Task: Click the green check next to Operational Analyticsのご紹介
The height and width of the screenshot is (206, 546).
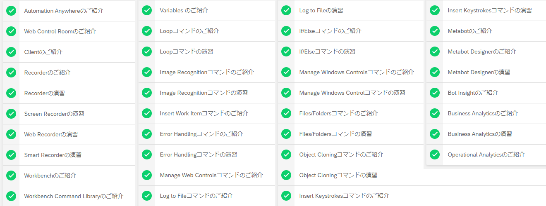Action: (x=435, y=154)
